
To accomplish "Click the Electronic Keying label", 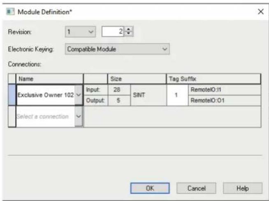I will pos(31,49).
